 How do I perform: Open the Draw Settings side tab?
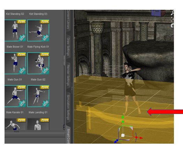(68, 46)
